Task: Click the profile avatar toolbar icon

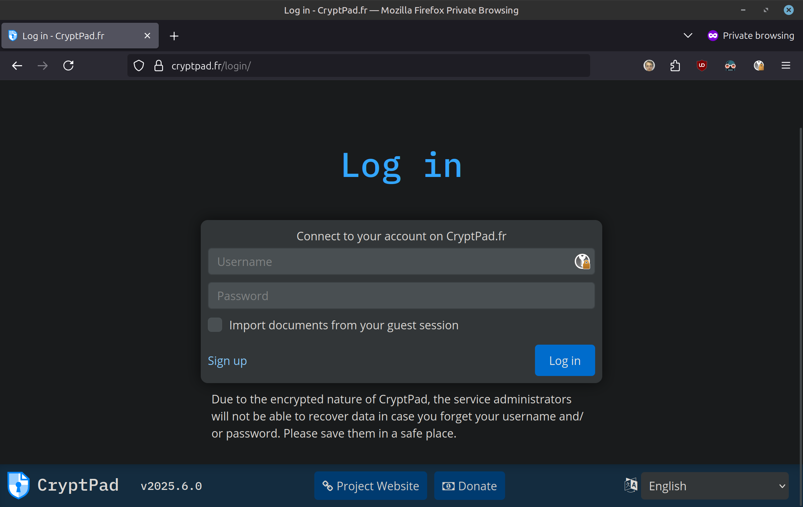Action: [649, 66]
